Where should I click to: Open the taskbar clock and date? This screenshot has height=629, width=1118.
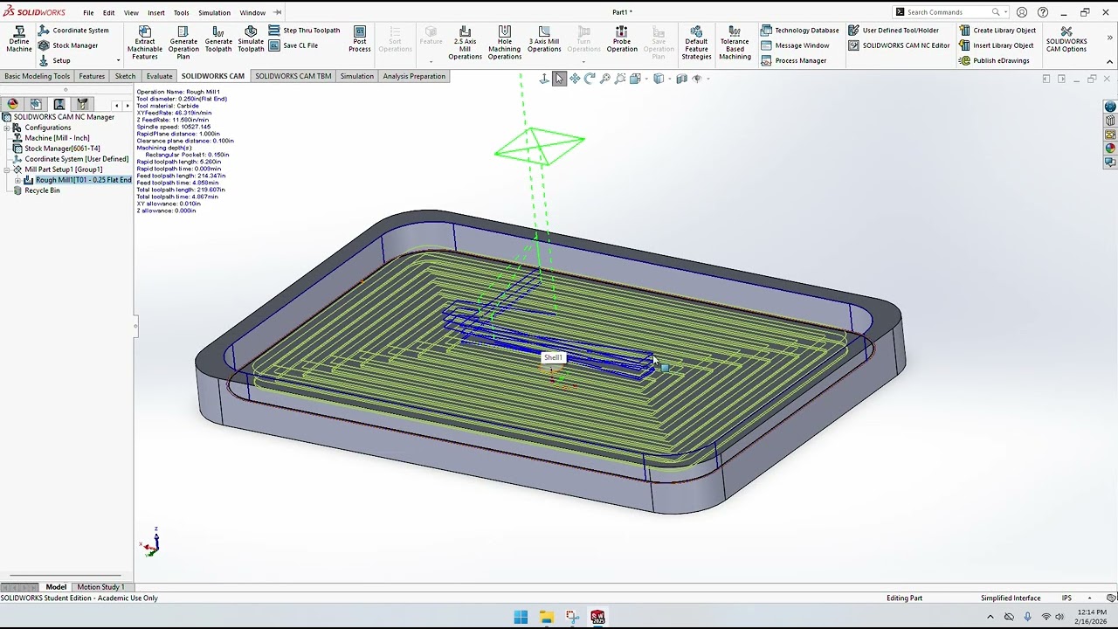(x=1092, y=617)
